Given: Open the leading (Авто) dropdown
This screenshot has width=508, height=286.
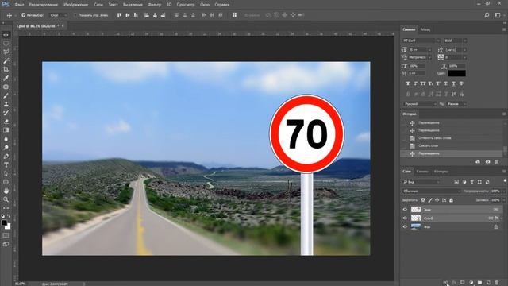Looking at the screenshot, I should point(464,50).
